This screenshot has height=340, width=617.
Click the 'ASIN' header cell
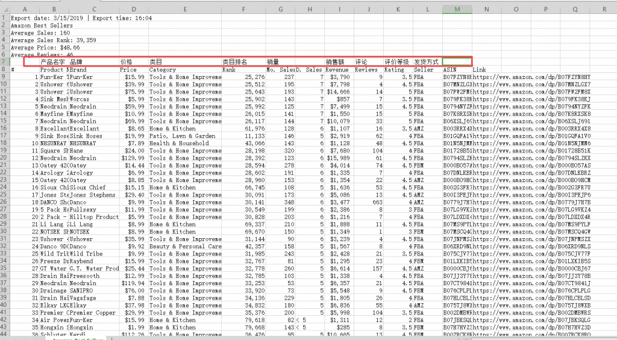[457, 69]
